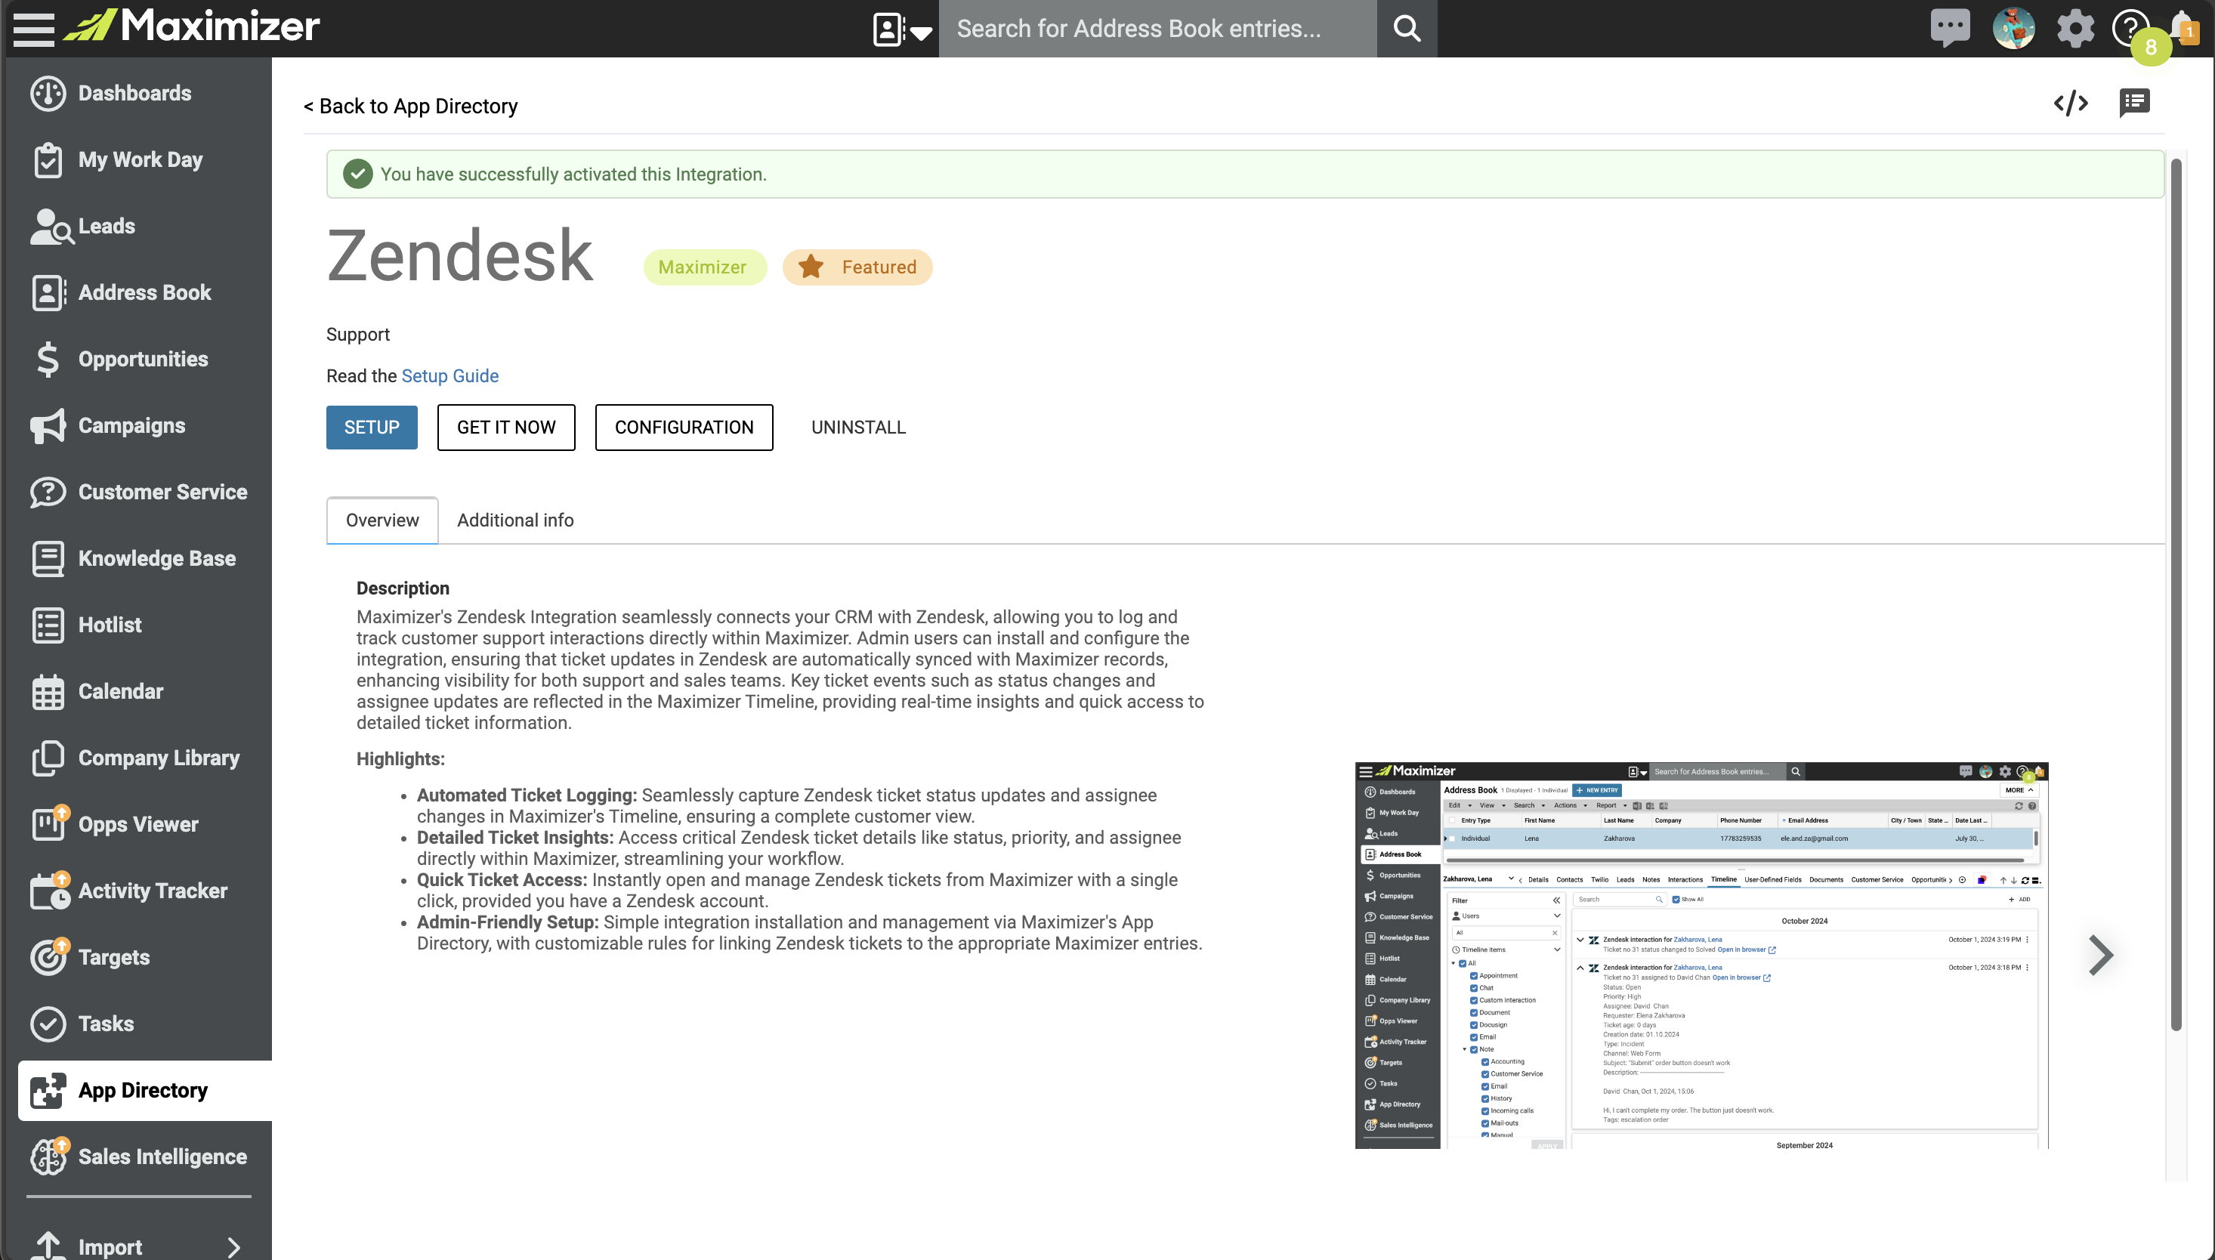The width and height of the screenshot is (2215, 1260).
Task: Click the GET IT NOW button
Action: coord(506,428)
